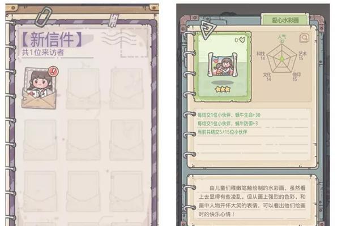
Task: Click the triangle paperclip on item card
Action: [207, 30]
